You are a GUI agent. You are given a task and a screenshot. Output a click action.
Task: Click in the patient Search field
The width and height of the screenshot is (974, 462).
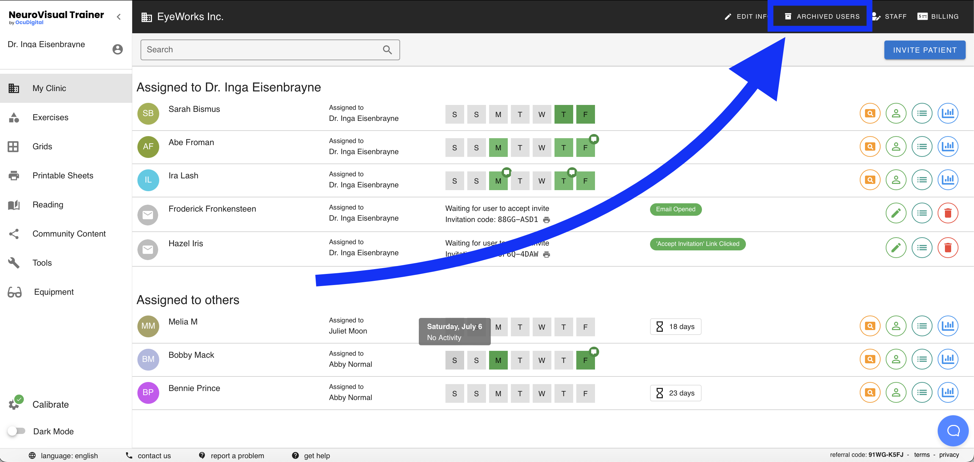click(270, 50)
